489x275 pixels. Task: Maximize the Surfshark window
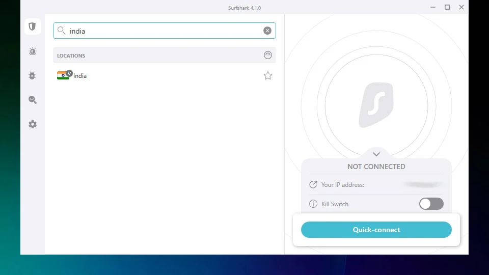[447, 7]
